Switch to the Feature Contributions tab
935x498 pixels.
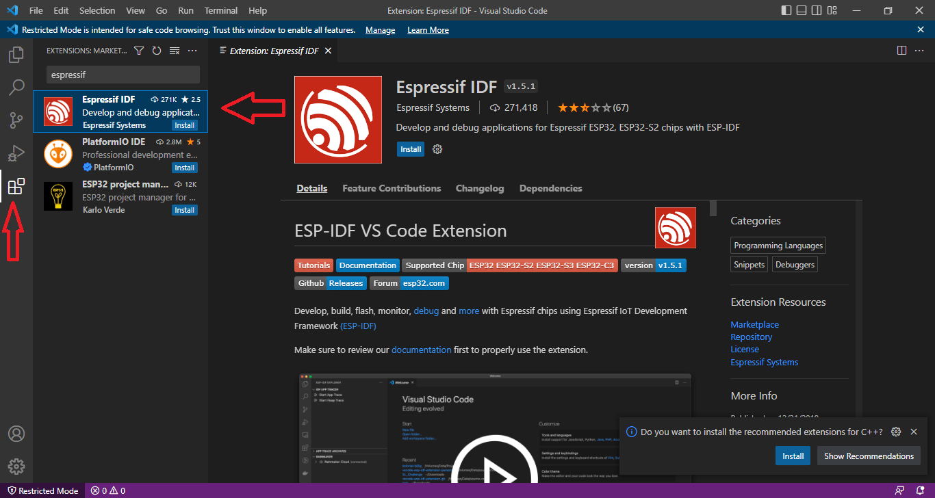(392, 188)
